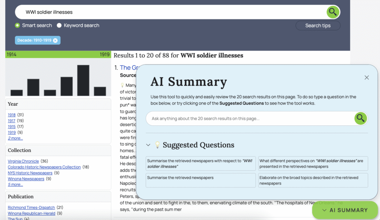Click the AI Summary search magnifier icon
This screenshot has height=220, width=380.
360,118
